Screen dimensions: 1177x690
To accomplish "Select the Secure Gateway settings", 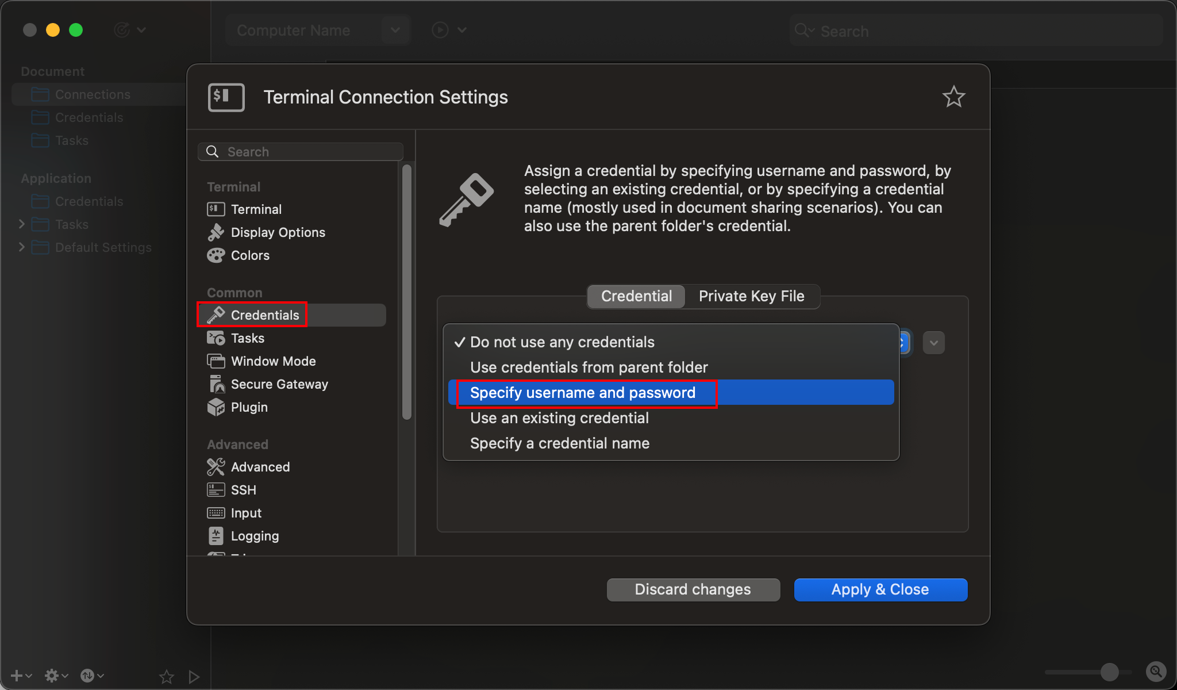I will (279, 384).
